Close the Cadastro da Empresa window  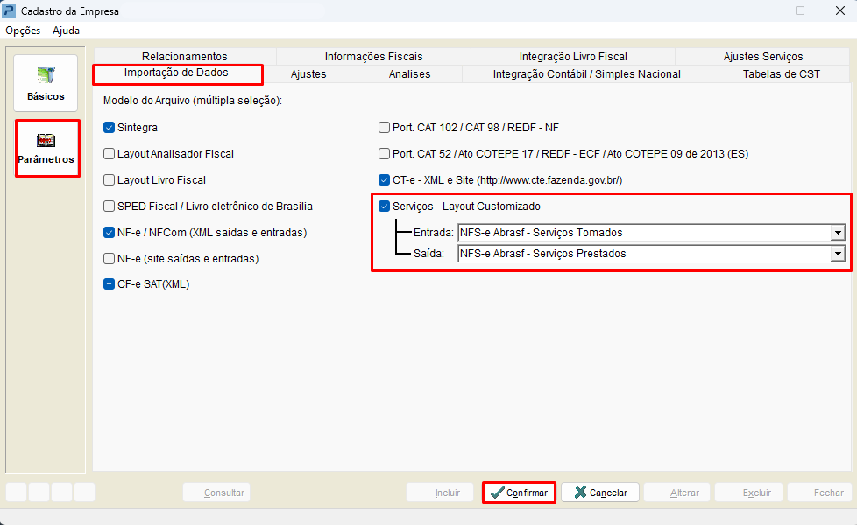click(x=840, y=10)
